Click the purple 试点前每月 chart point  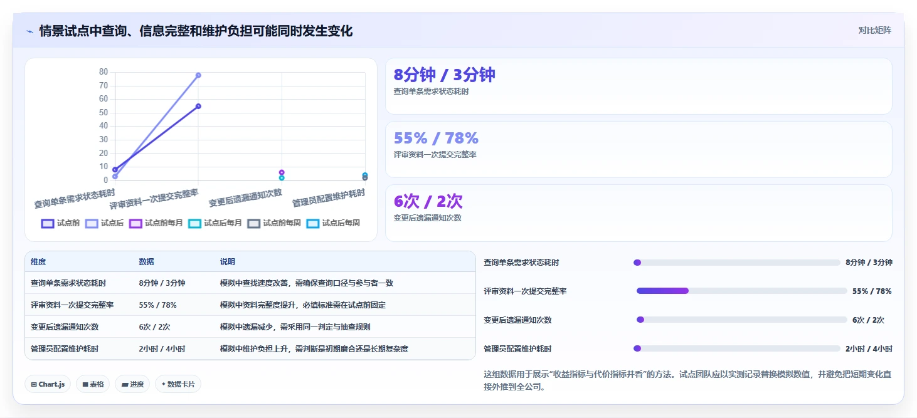(282, 172)
